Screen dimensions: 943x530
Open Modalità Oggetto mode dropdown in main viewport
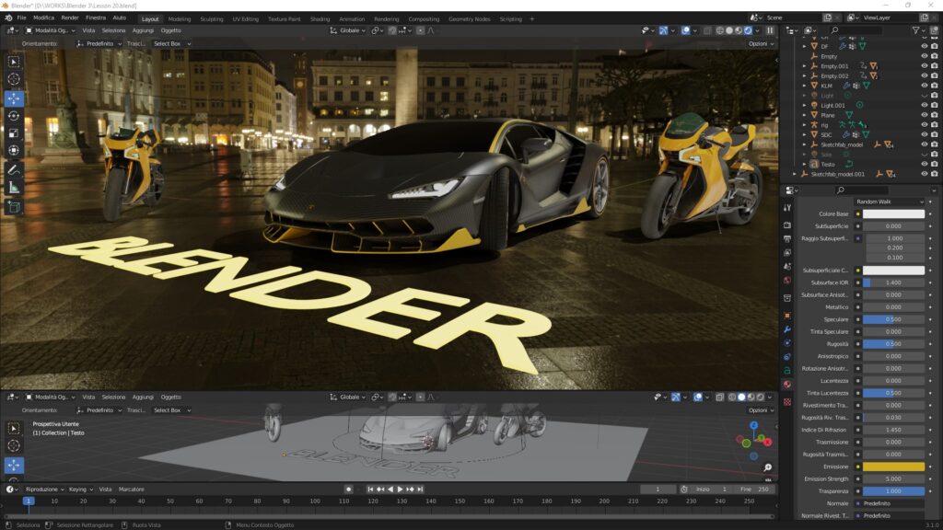click(x=51, y=30)
